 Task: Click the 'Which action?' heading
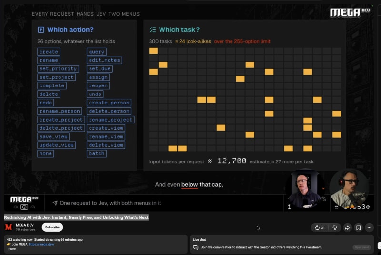70,29
